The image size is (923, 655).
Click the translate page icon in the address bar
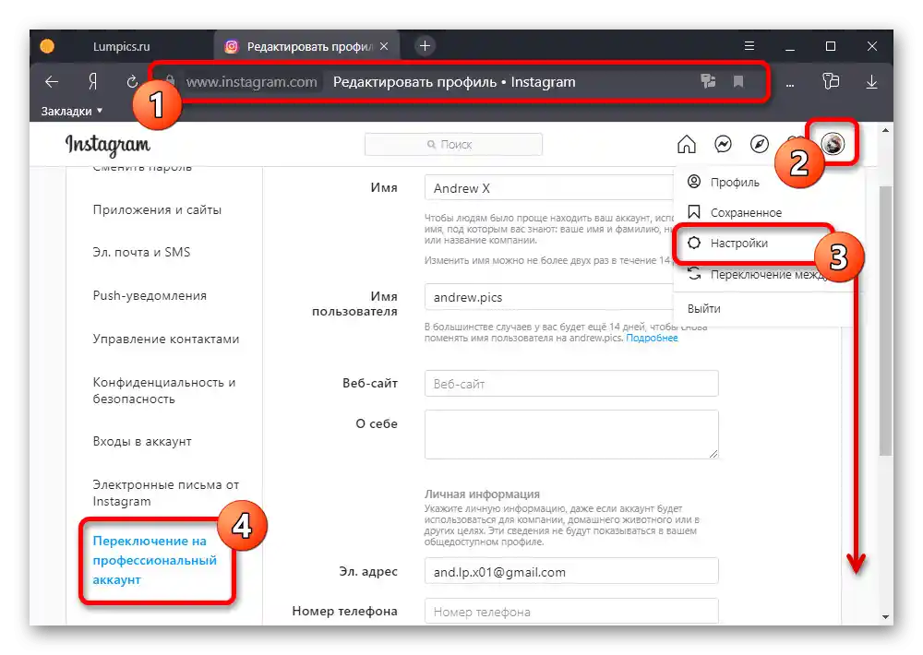coord(708,81)
